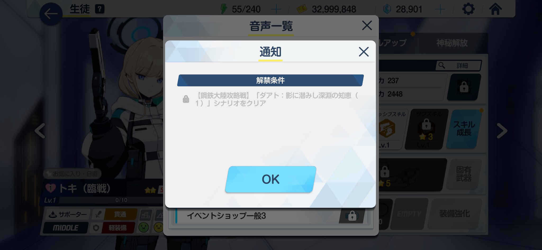This screenshot has height=250, width=542.
Task: Click the magnifier 詳細 button
Action: (x=458, y=66)
